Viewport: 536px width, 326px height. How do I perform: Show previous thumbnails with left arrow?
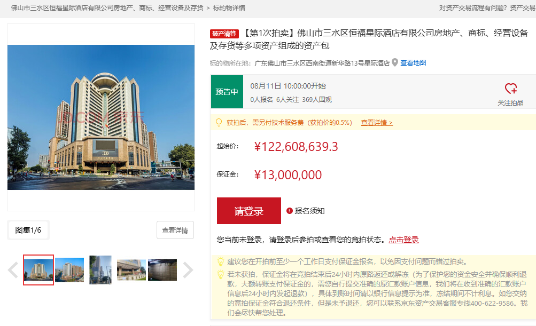pos(13,270)
